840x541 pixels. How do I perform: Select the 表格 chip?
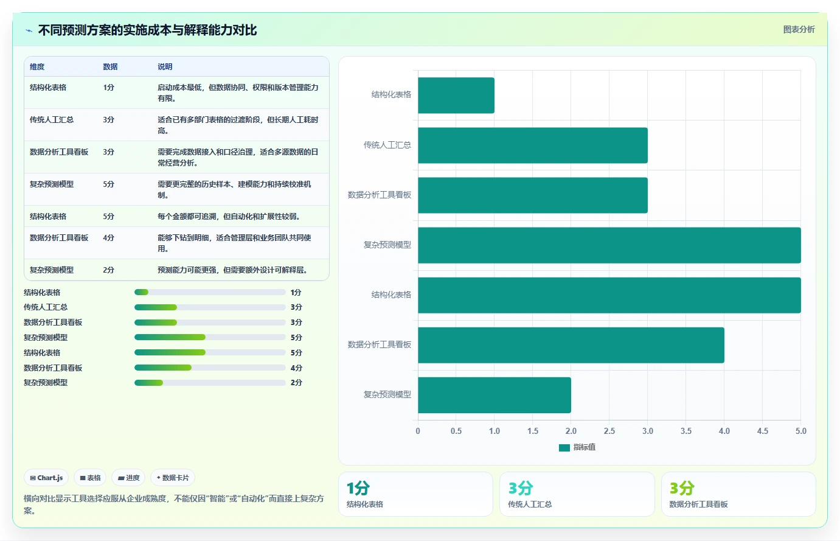(90, 478)
